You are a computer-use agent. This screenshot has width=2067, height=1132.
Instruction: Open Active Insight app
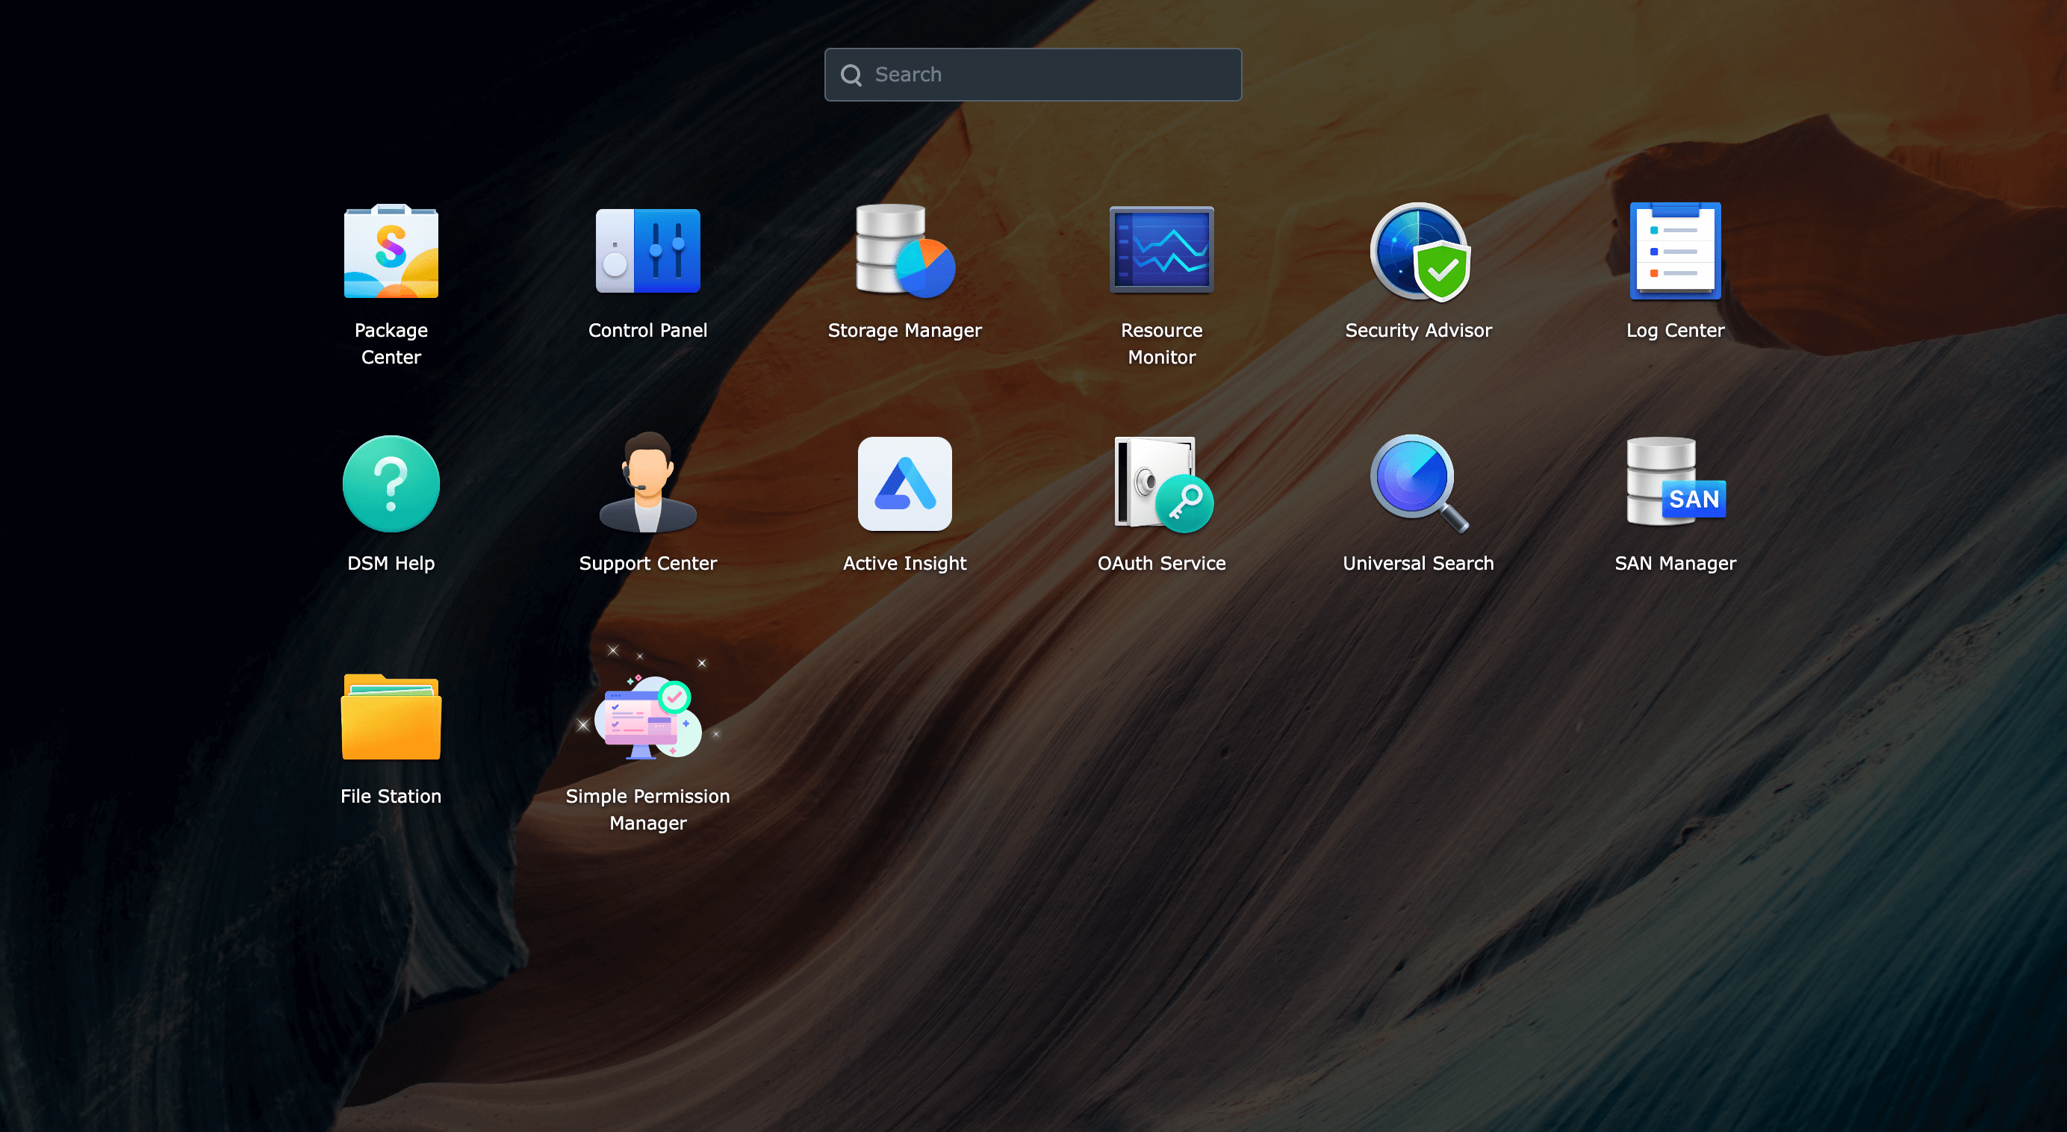(904, 485)
